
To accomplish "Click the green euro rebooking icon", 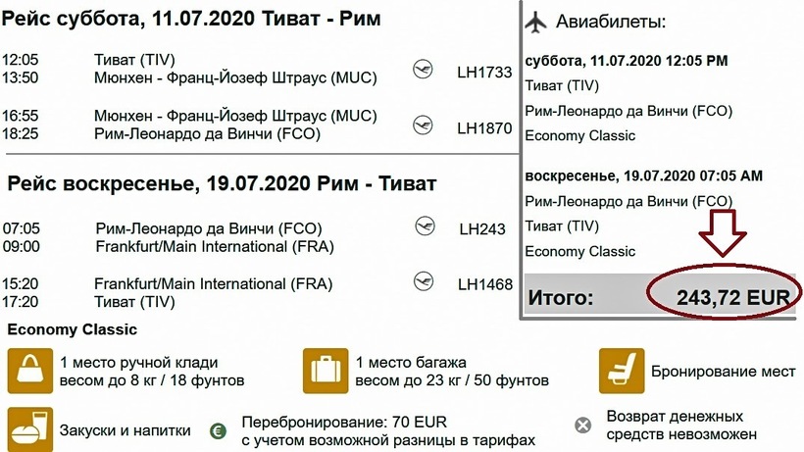I will click(219, 429).
